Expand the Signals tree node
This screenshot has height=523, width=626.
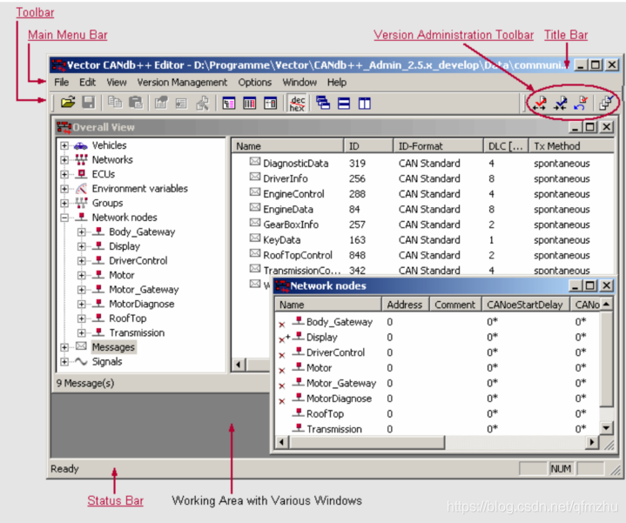[64, 362]
